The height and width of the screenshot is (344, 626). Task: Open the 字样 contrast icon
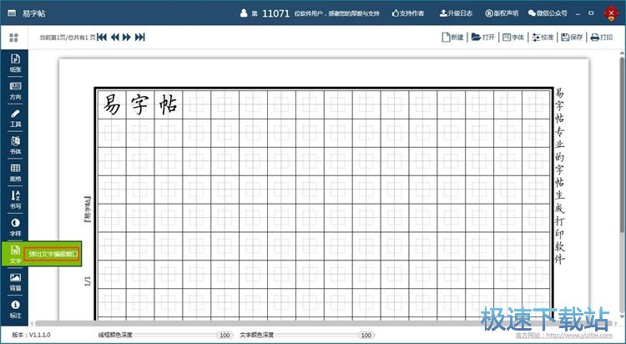point(15,225)
